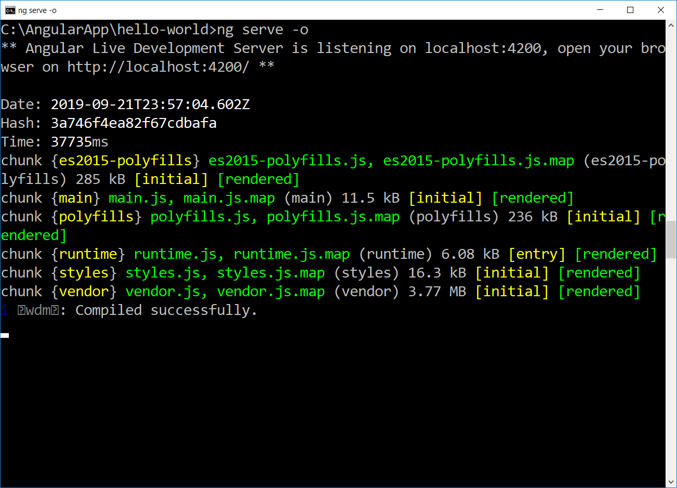Click the 3.77 MB size value
Image resolution: width=677 pixels, height=488 pixels.
[x=437, y=292]
